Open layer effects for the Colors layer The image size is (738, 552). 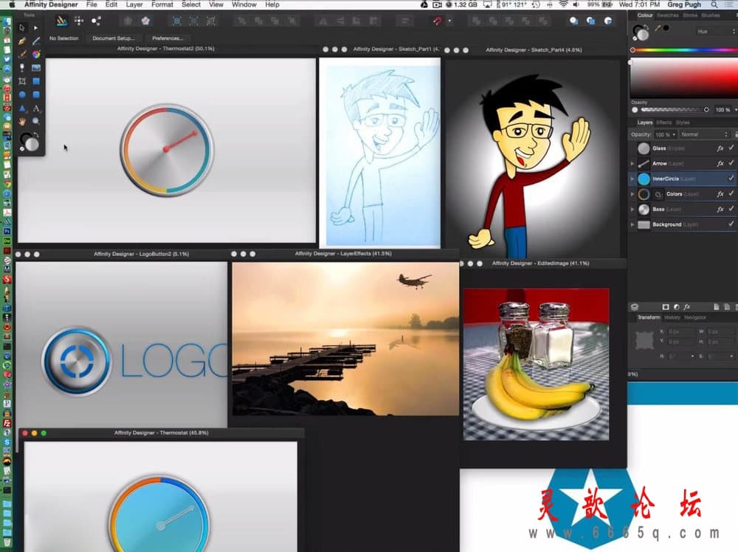pos(720,194)
